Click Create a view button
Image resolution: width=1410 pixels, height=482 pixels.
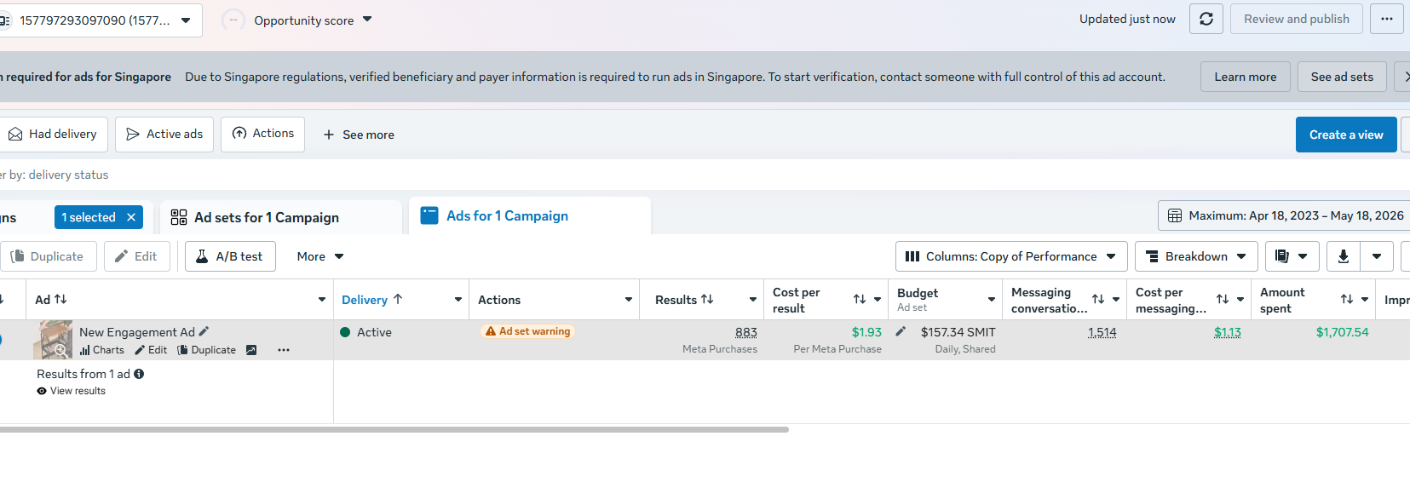click(x=1346, y=135)
